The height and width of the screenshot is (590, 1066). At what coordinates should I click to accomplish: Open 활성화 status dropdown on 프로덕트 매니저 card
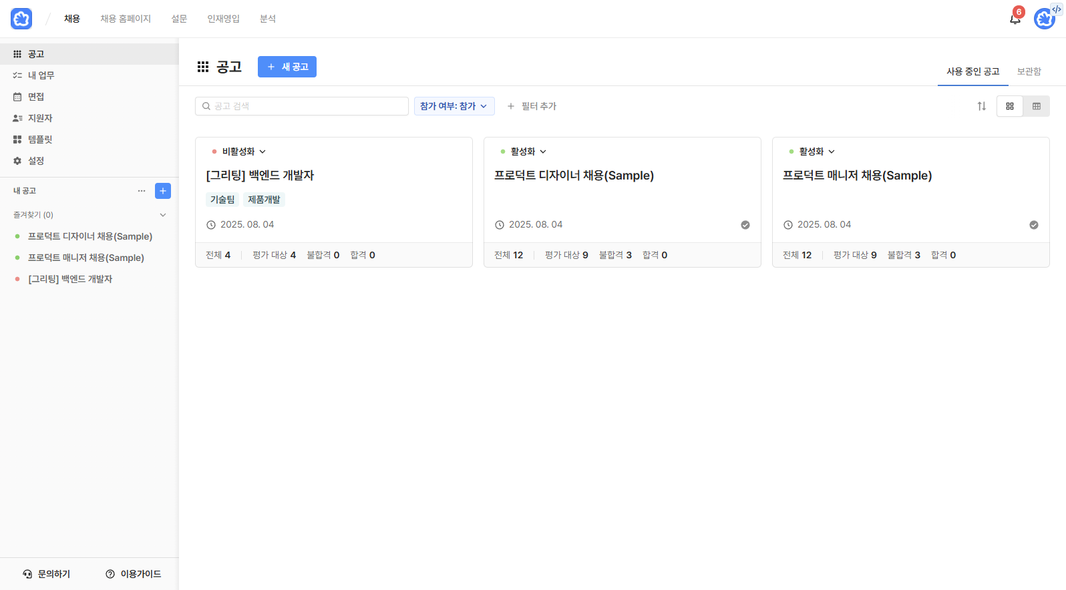pyautogui.click(x=812, y=152)
